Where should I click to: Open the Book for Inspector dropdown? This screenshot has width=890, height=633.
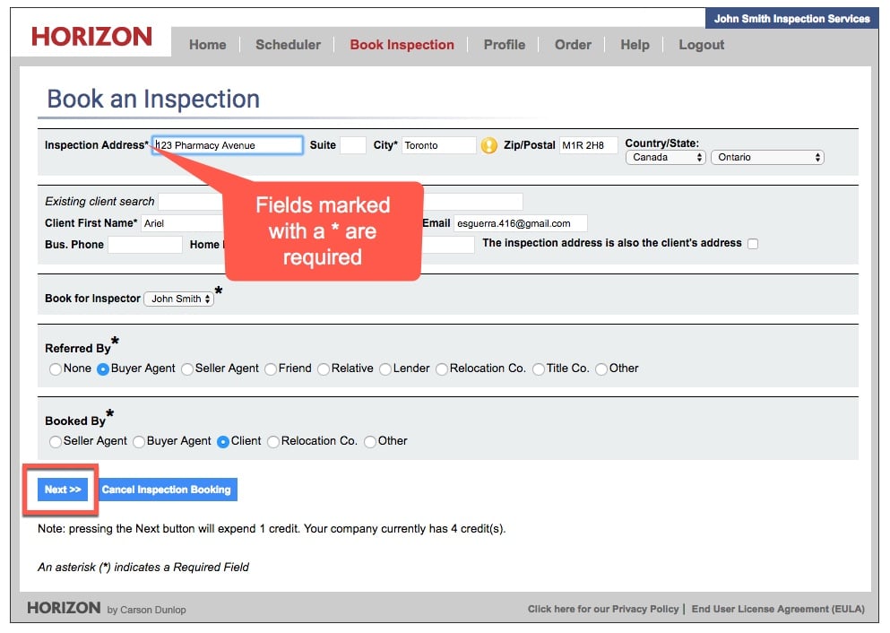point(179,299)
